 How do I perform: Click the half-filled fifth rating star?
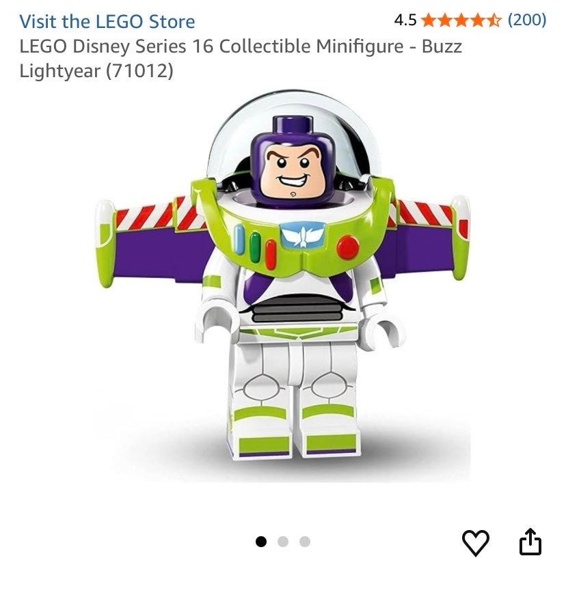click(494, 20)
